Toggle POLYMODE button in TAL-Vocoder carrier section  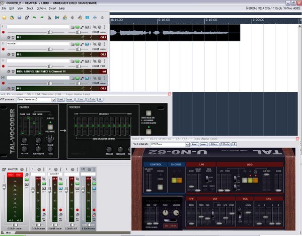point(50,127)
